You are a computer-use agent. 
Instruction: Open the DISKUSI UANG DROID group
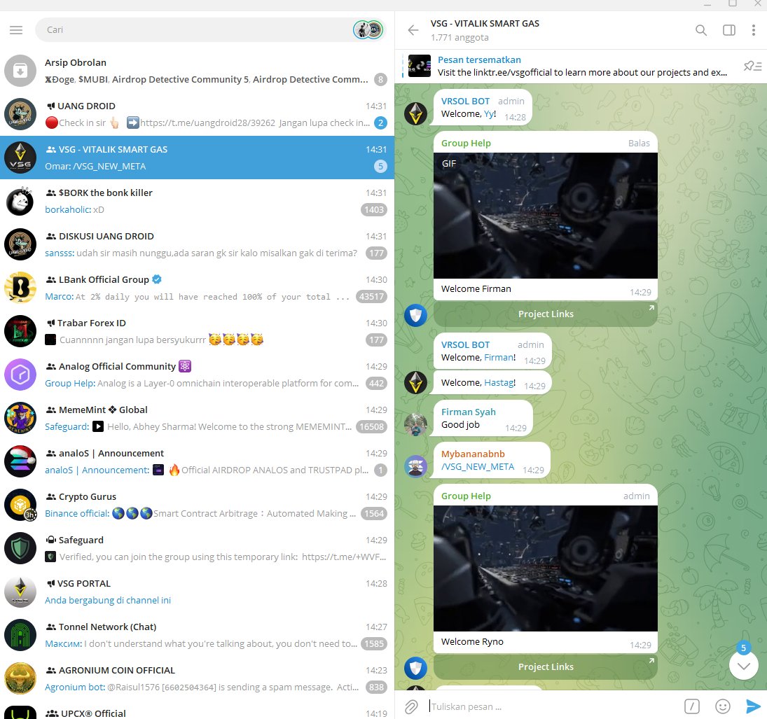tap(197, 244)
